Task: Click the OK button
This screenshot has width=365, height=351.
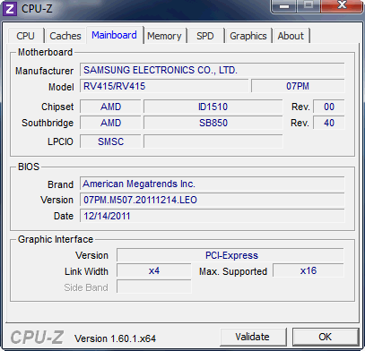Action: click(x=326, y=337)
